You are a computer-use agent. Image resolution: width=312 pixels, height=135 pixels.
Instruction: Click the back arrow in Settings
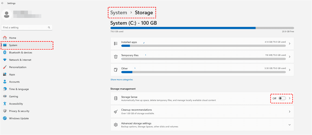click(3, 3)
